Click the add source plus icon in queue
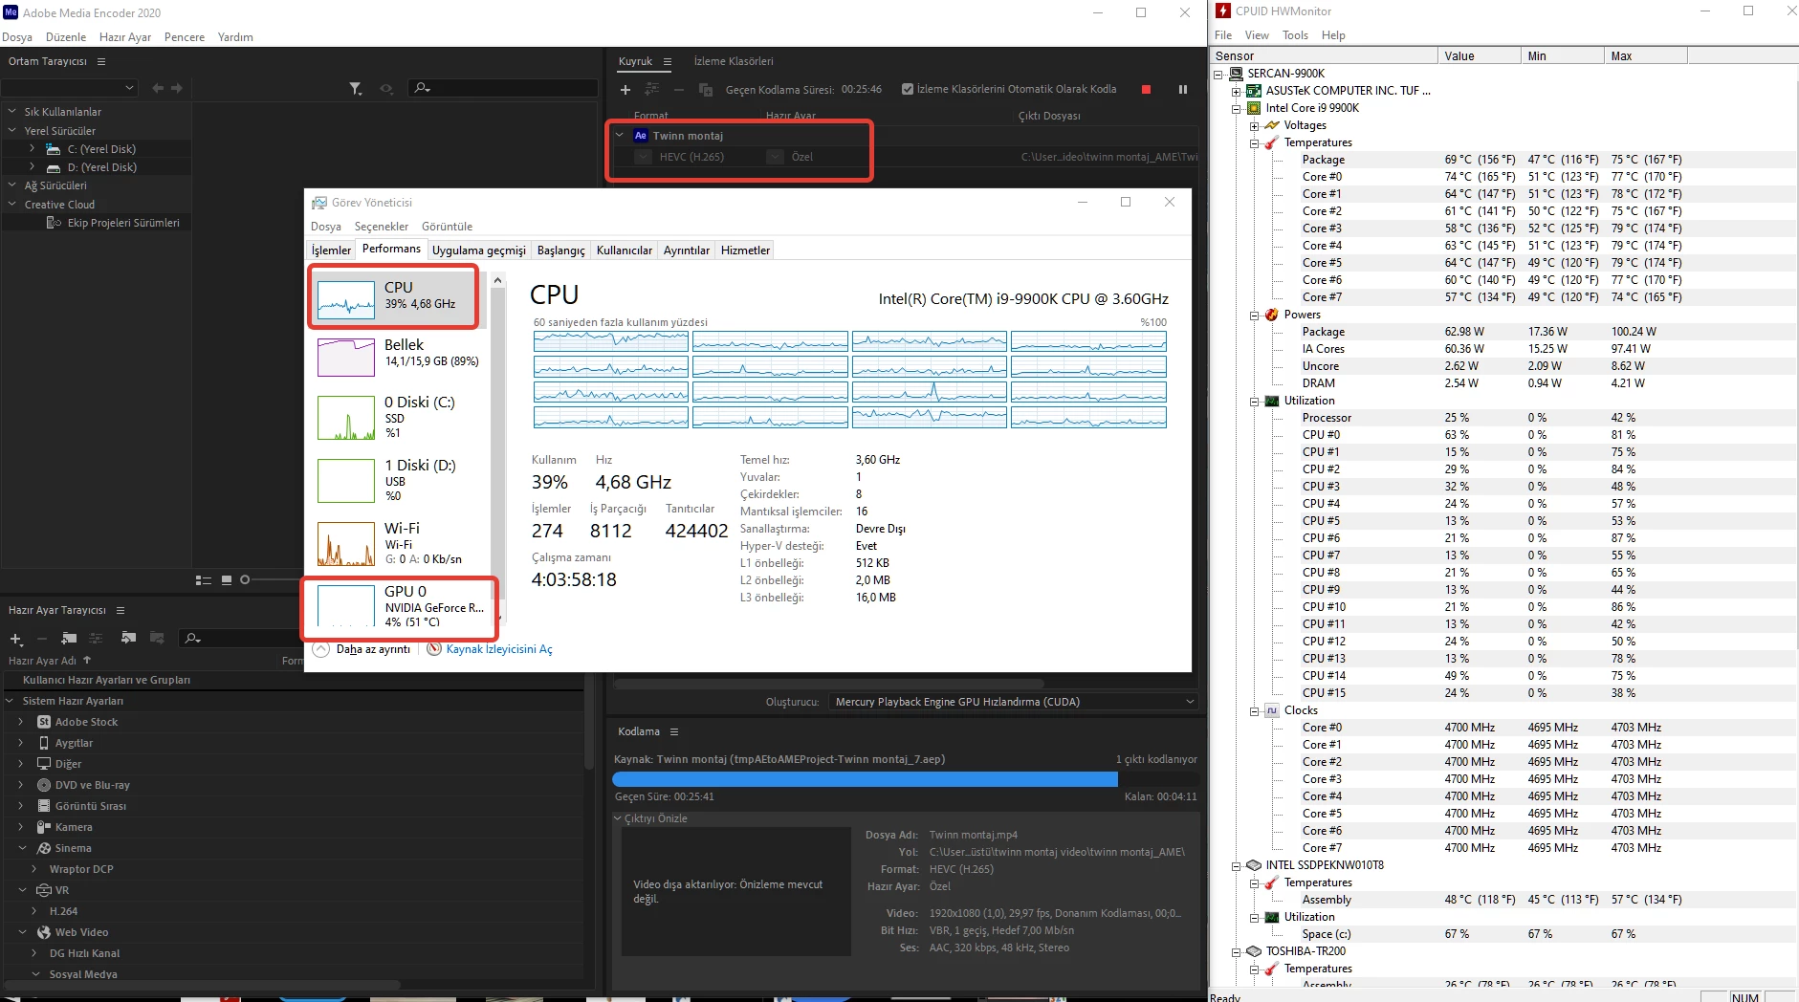Image resolution: width=1799 pixels, height=1002 pixels. (625, 90)
